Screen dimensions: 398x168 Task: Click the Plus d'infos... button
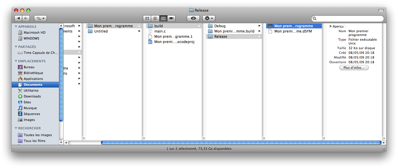pyautogui.click(x=354, y=68)
